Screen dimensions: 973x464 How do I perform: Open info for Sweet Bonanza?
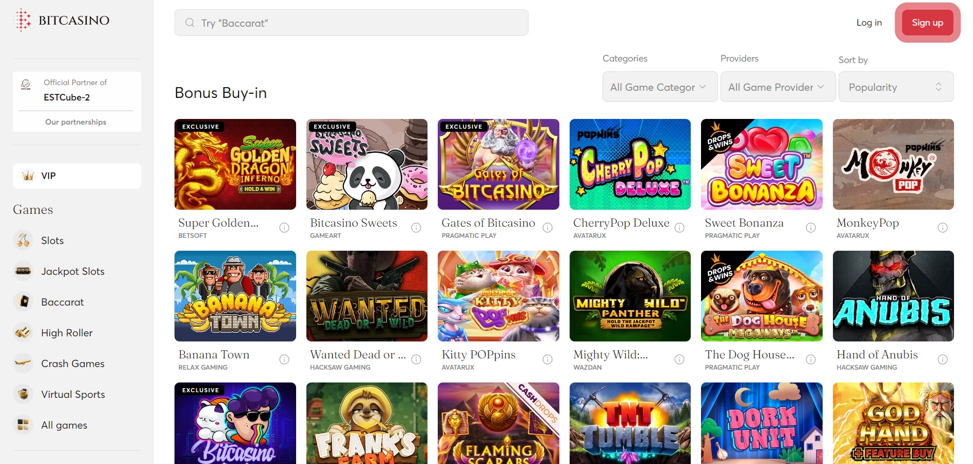pos(811,228)
